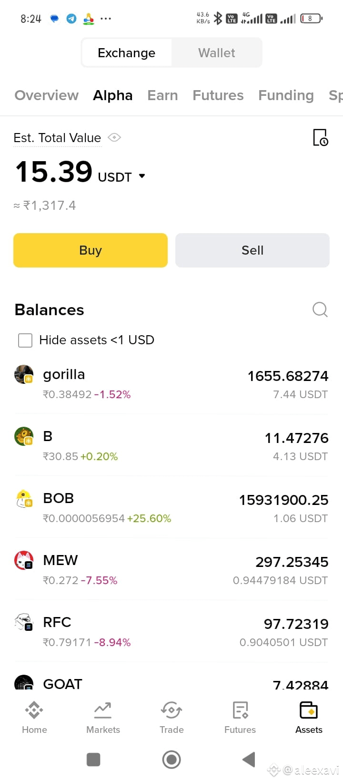Open the Markets chart icon
This screenshot has width=343, height=782.
click(x=103, y=710)
